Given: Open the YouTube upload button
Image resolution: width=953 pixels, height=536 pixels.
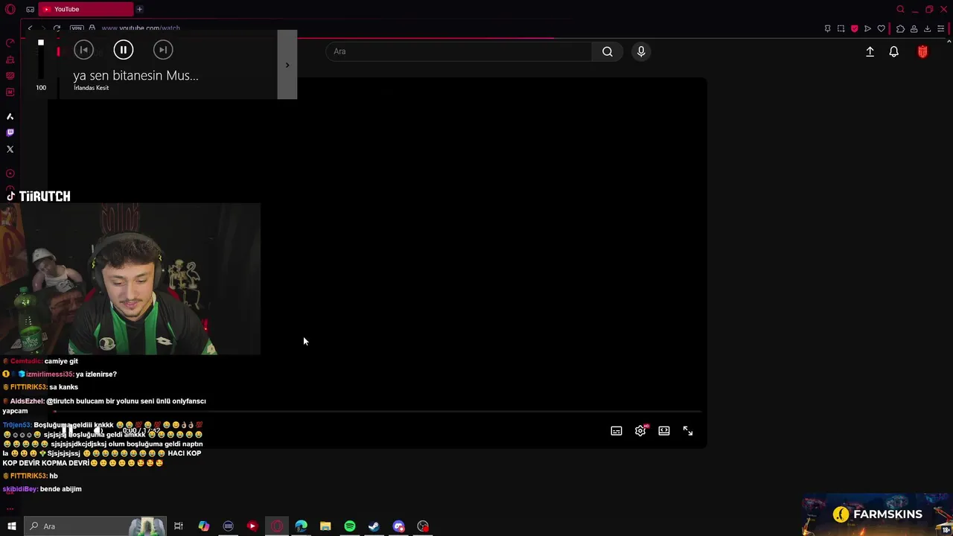Looking at the screenshot, I should (870, 51).
